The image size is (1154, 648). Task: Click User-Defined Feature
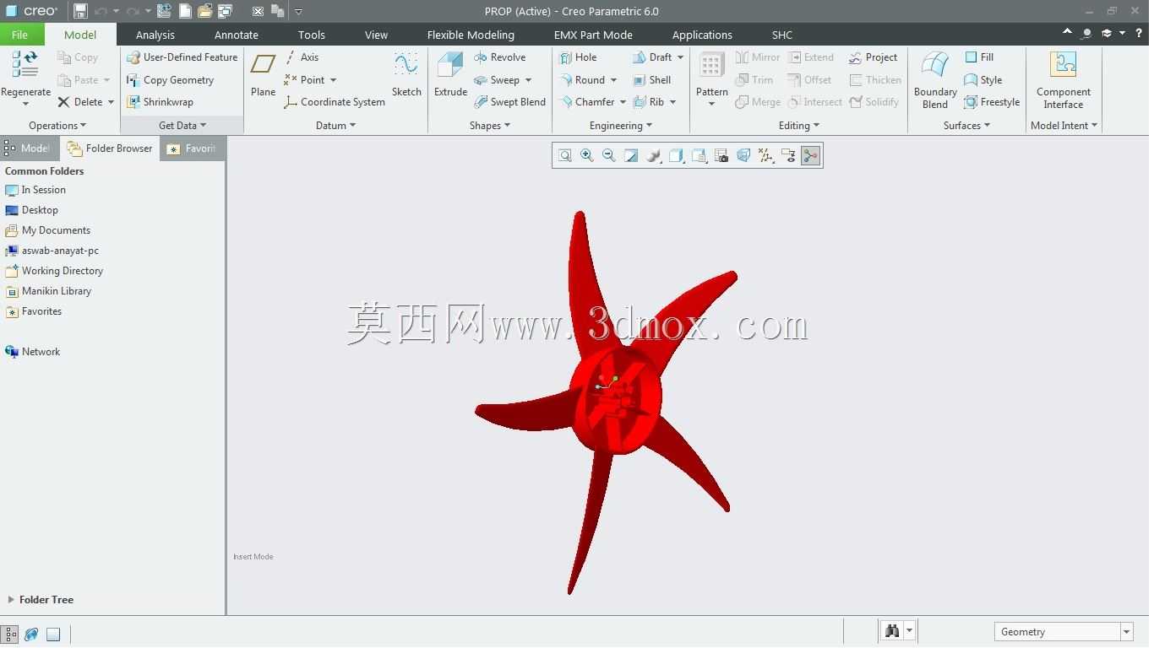click(x=182, y=57)
